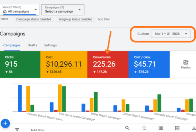
Task: Click the tall blue bar for Farmers Branch
Action: coord(20,98)
